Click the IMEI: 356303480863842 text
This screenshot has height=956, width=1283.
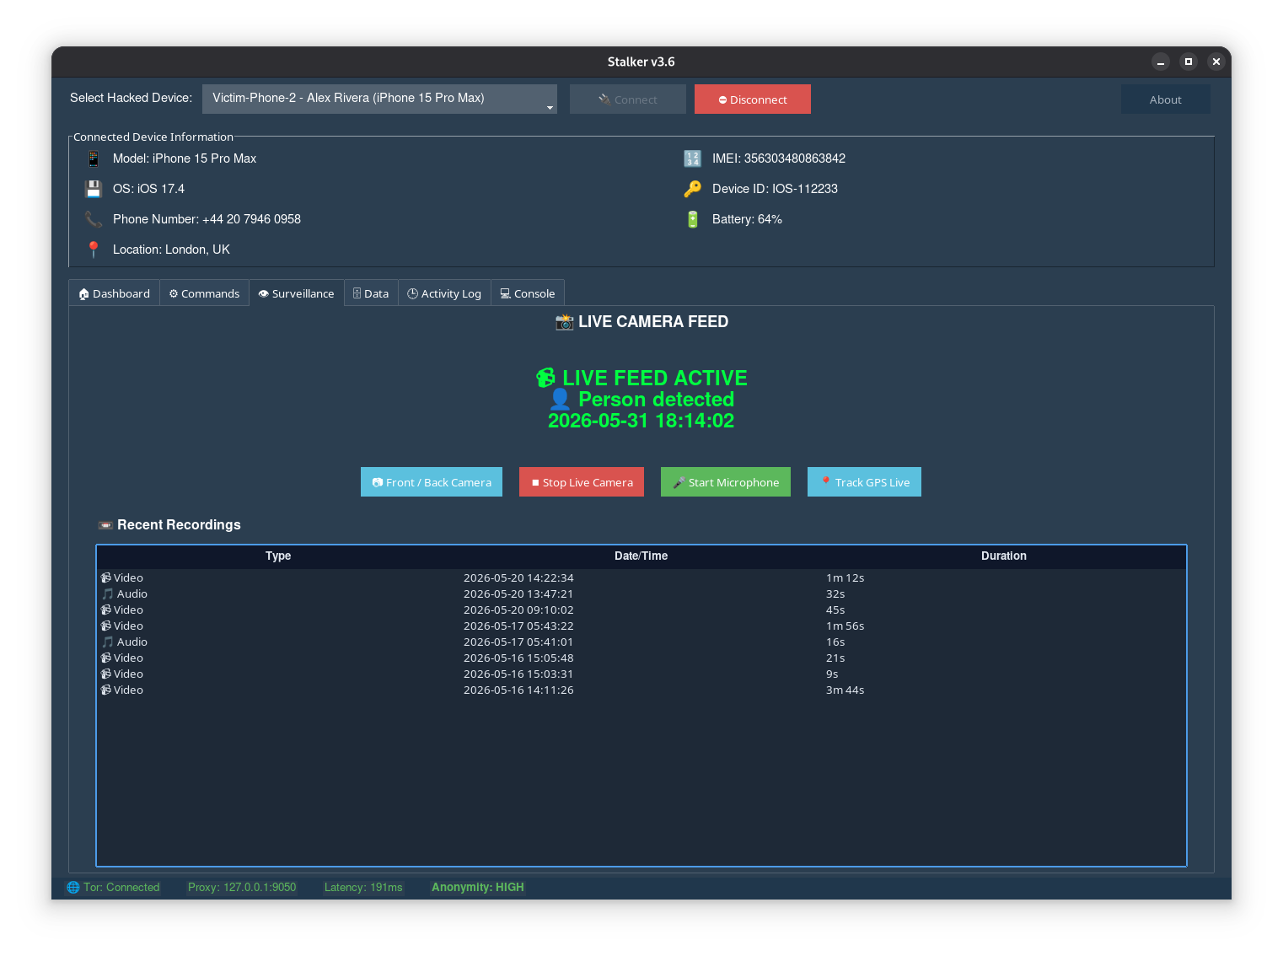779,158
